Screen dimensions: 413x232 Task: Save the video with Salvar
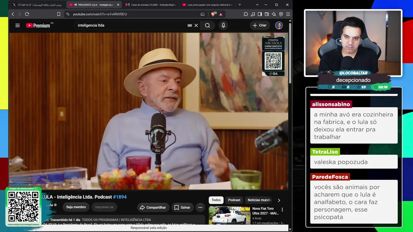[182, 208]
